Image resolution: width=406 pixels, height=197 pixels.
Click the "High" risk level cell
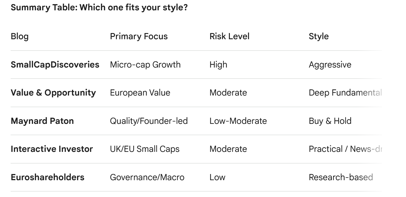click(x=218, y=65)
